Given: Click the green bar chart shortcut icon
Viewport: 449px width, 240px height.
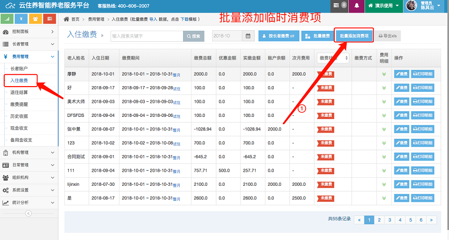Looking at the screenshot, I should point(8,19).
